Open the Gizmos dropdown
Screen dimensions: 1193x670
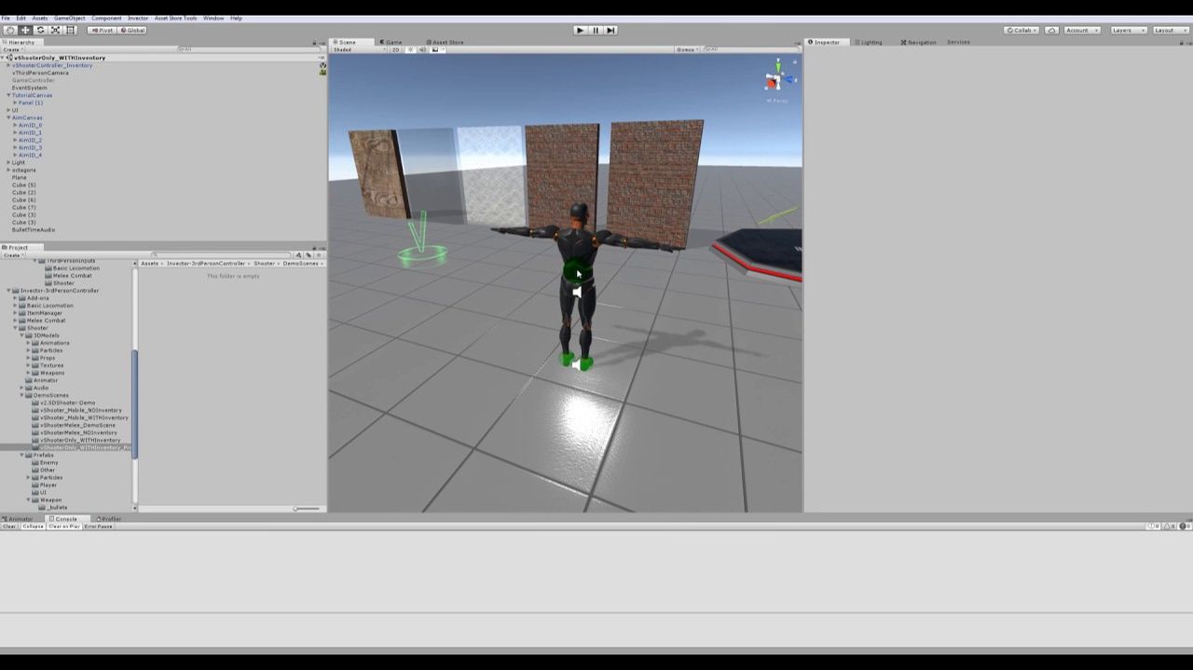click(687, 49)
